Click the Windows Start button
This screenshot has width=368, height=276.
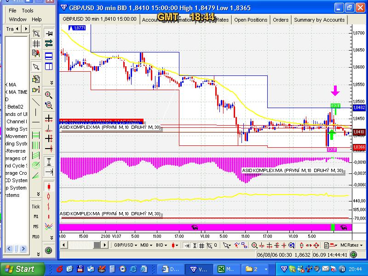click(23, 269)
